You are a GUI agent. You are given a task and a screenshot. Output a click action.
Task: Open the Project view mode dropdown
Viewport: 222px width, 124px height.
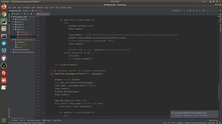pyautogui.click(x=16, y=14)
